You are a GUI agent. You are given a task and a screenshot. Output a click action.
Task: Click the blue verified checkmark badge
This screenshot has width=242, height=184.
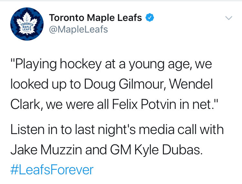coord(149,18)
